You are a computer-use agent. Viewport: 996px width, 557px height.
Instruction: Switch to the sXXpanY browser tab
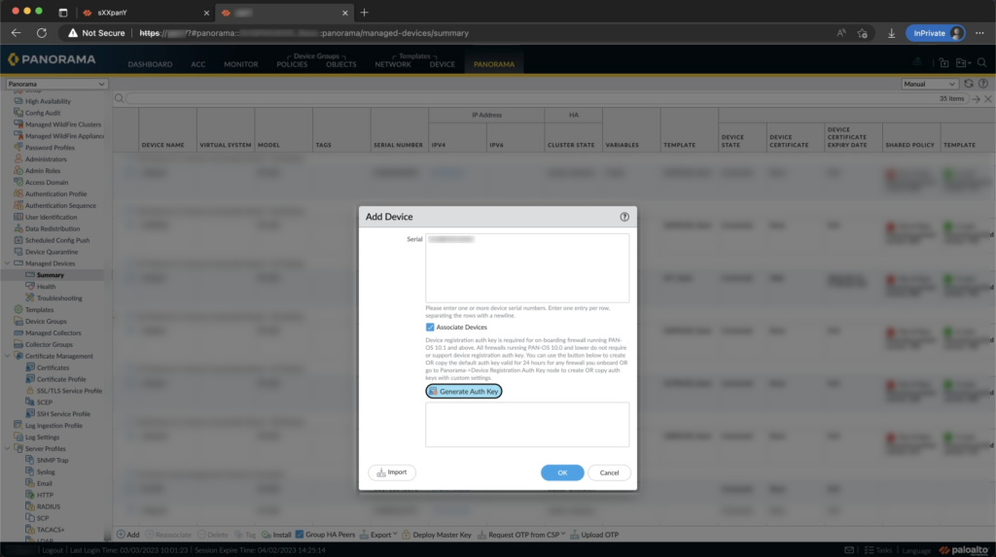point(144,13)
